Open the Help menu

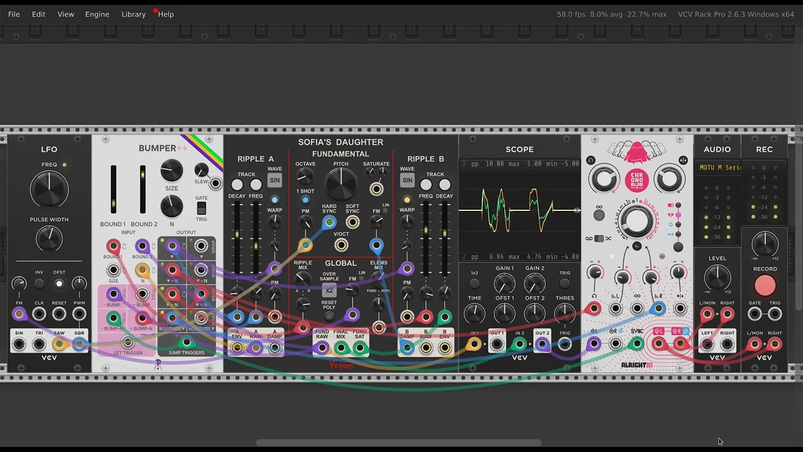(166, 14)
